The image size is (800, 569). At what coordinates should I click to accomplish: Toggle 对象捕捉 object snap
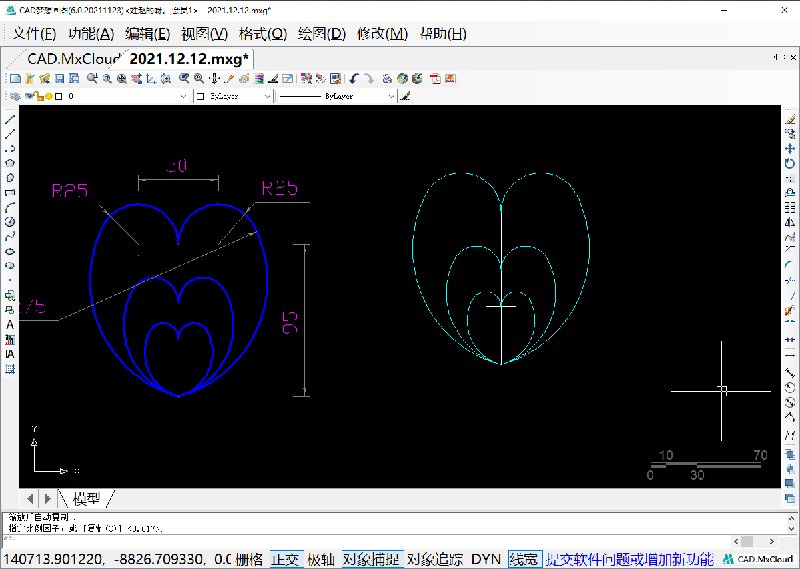coord(371,559)
